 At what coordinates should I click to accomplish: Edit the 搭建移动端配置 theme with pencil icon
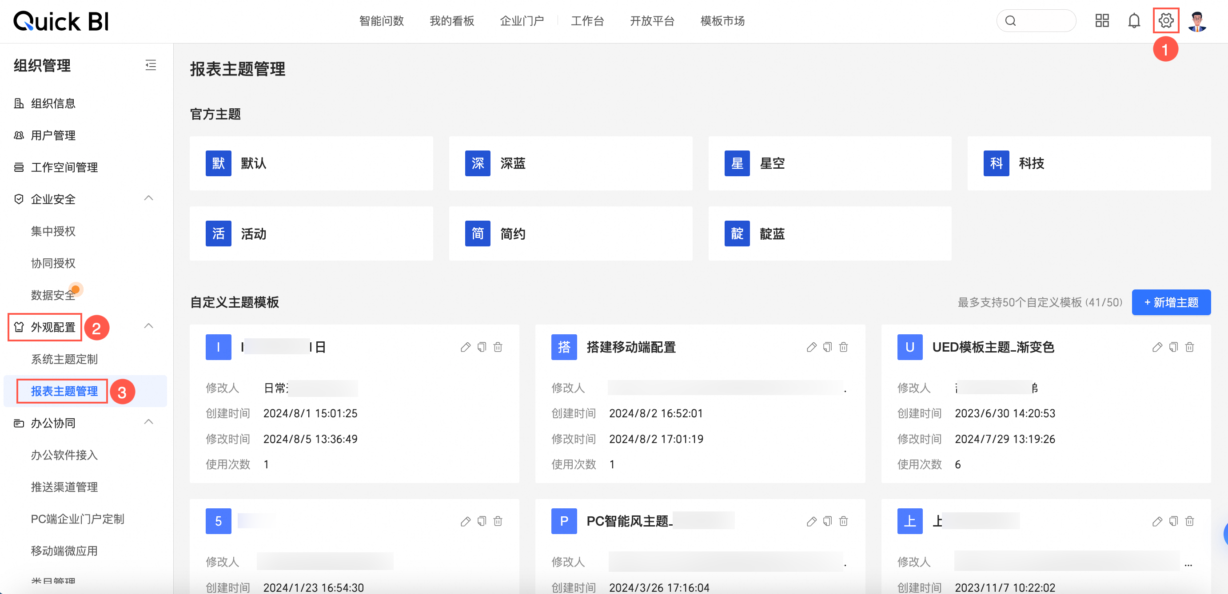point(811,347)
